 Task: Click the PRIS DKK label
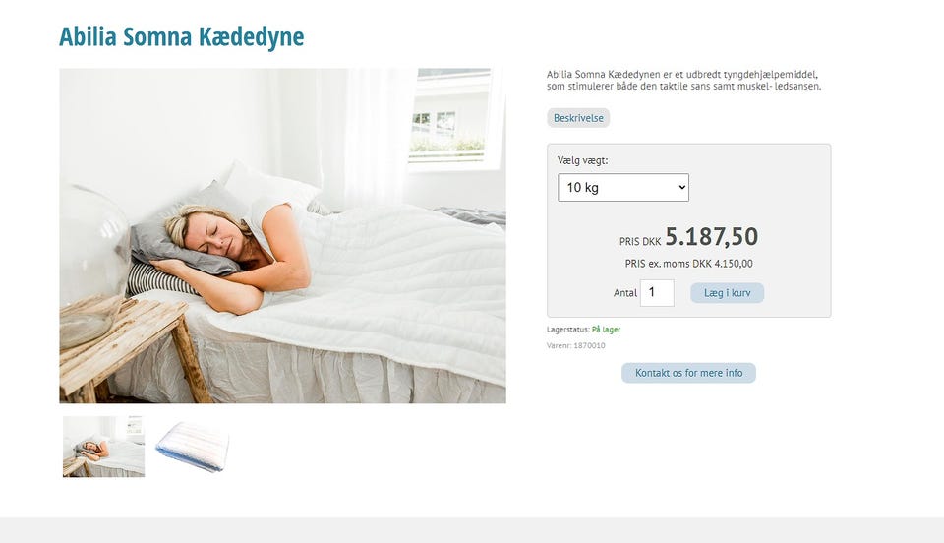640,241
